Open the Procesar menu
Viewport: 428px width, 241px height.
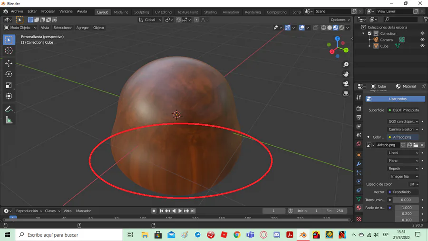tap(48, 11)
